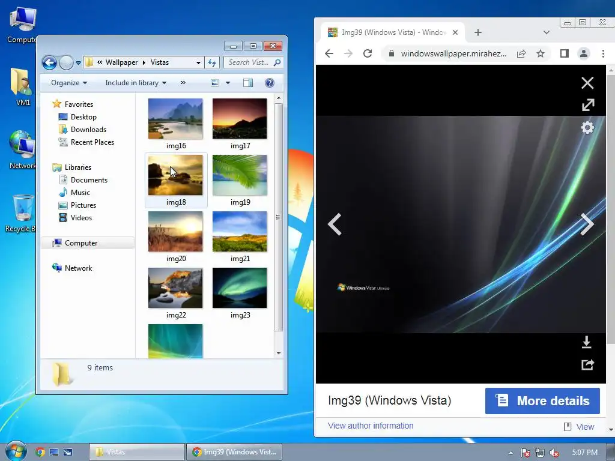
Task: Go back in Chrome
Action: click(x=329, y=53)
